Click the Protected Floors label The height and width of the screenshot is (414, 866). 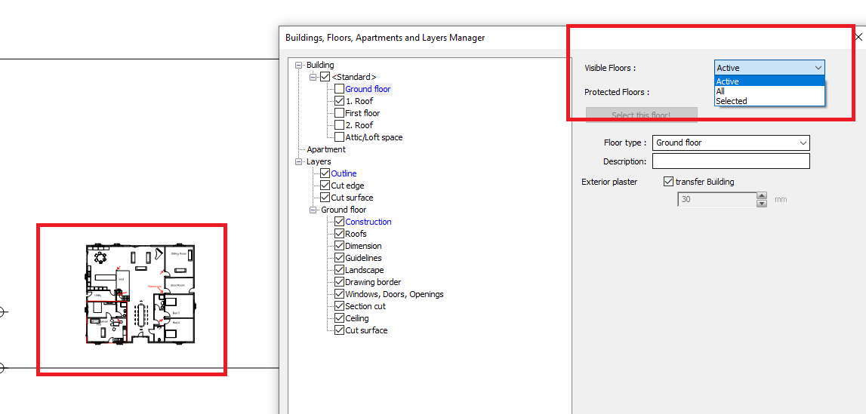coord(616,92)
